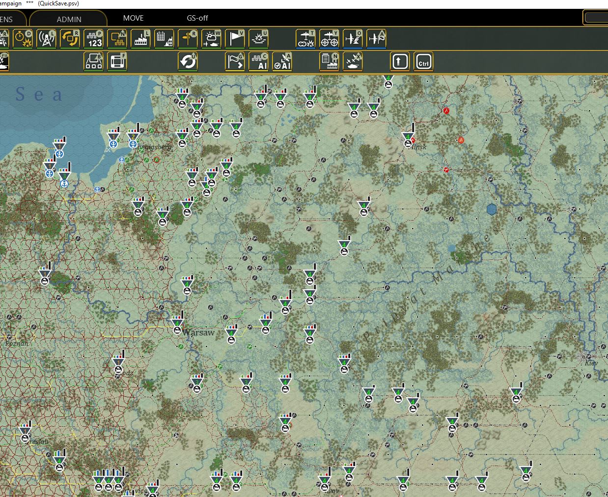The image size is (608, 497).
Task: Select the unit counter west of Kiev
Action: [x=516, y=393]
